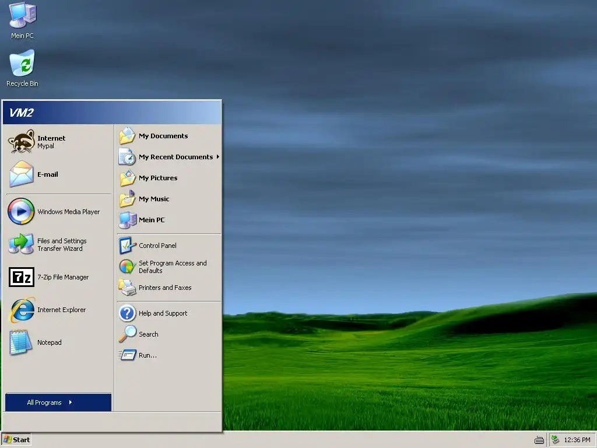597x448 pixels.
Task: Open the Internet Explorer icon
Action: (22, 310)
